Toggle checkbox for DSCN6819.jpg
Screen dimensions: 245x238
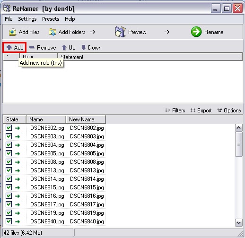pyautogui.click(x=9, y=212)
